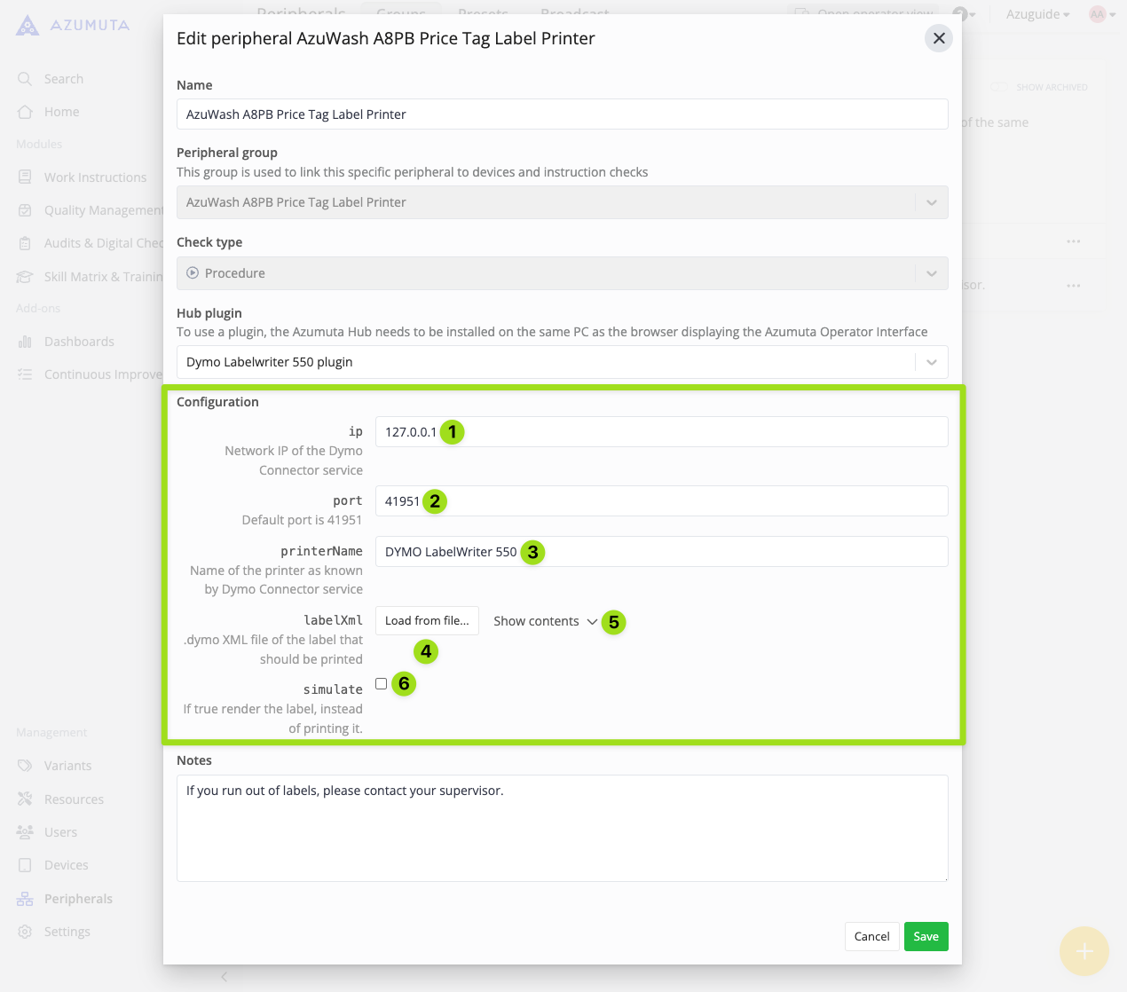Screen dimensions: 1127x992
Task: Expand Show contents for labelXml
Action: (x=545, y=621)
